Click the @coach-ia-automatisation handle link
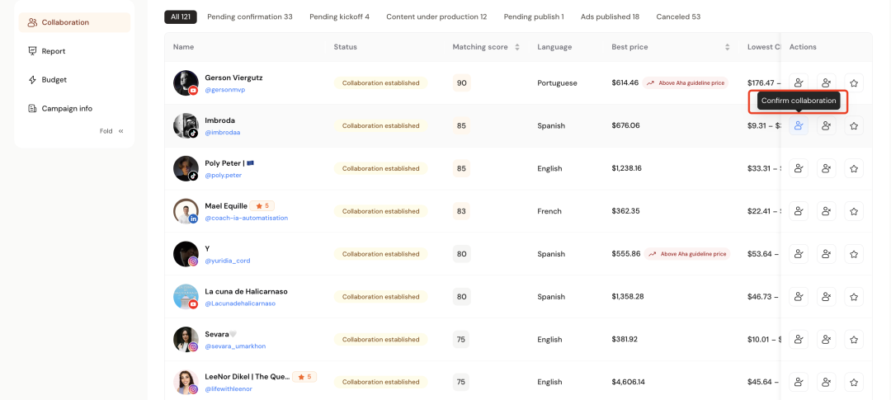 (247, 218)
